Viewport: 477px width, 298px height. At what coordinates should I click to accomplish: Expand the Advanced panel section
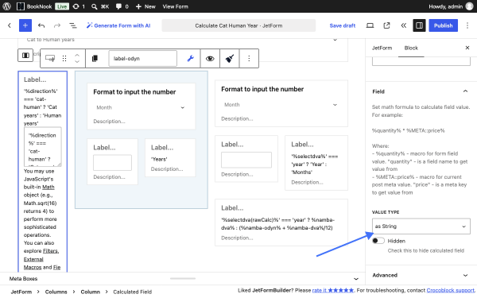(421, 275)
